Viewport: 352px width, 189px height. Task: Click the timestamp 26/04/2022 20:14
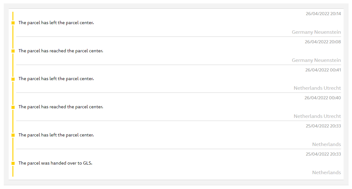point(323,14)
